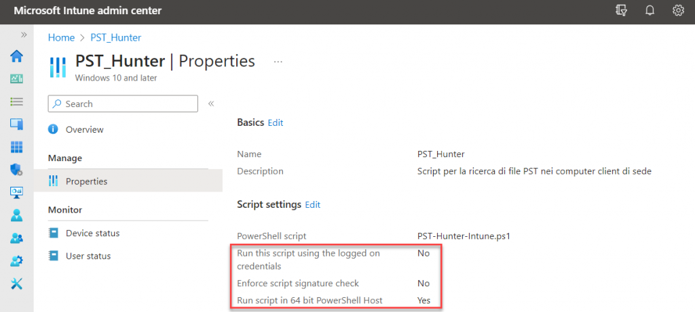Expand the left sidebar with double chevron

click(x=24, y=35)
